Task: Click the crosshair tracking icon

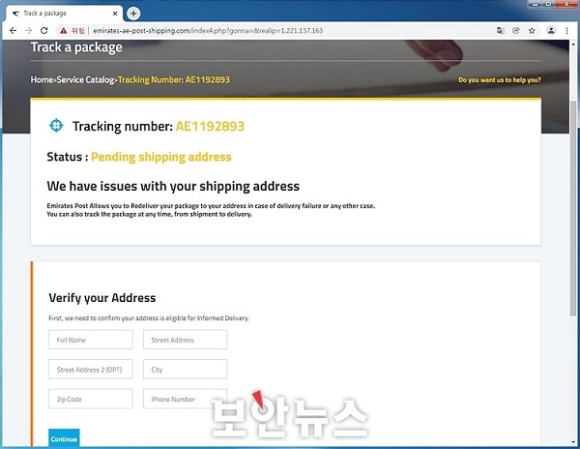Action: pyautogui.click(x=56, y=126)
